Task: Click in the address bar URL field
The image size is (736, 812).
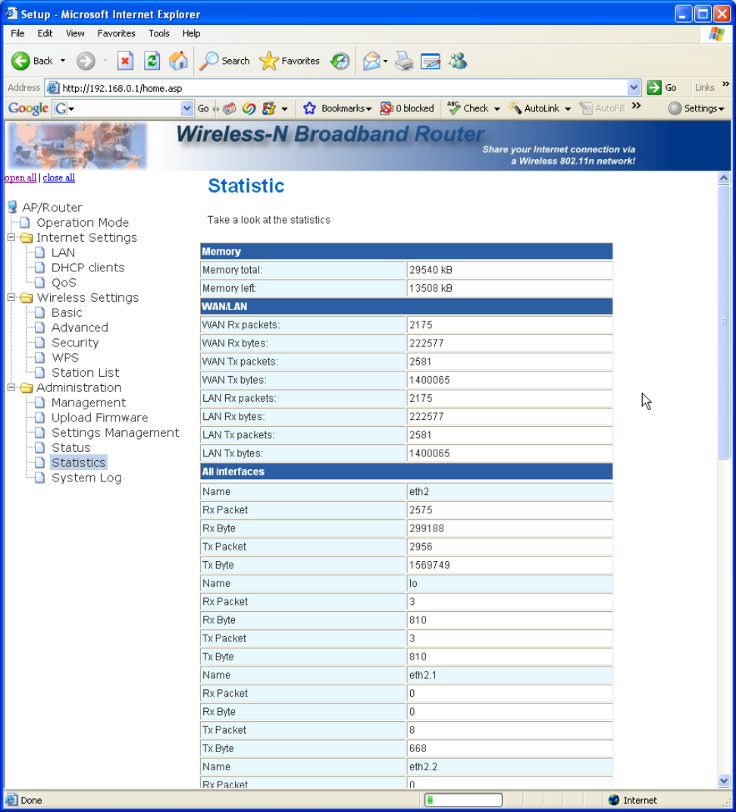Action: 342,88
